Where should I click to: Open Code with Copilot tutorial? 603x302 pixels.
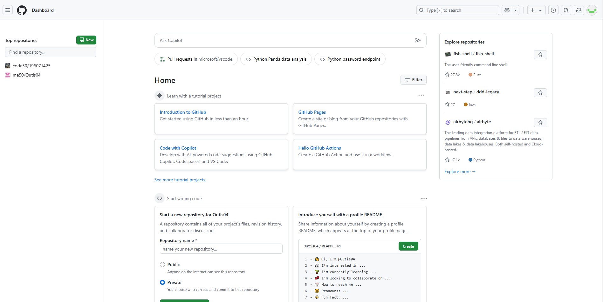(x=178, y=148)
